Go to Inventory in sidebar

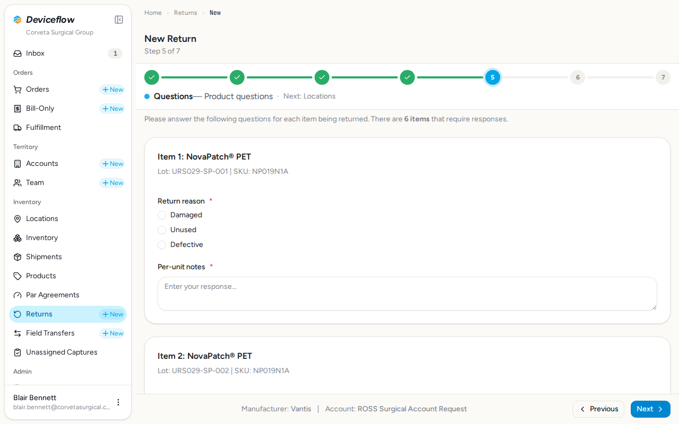[x=68, y=238]
